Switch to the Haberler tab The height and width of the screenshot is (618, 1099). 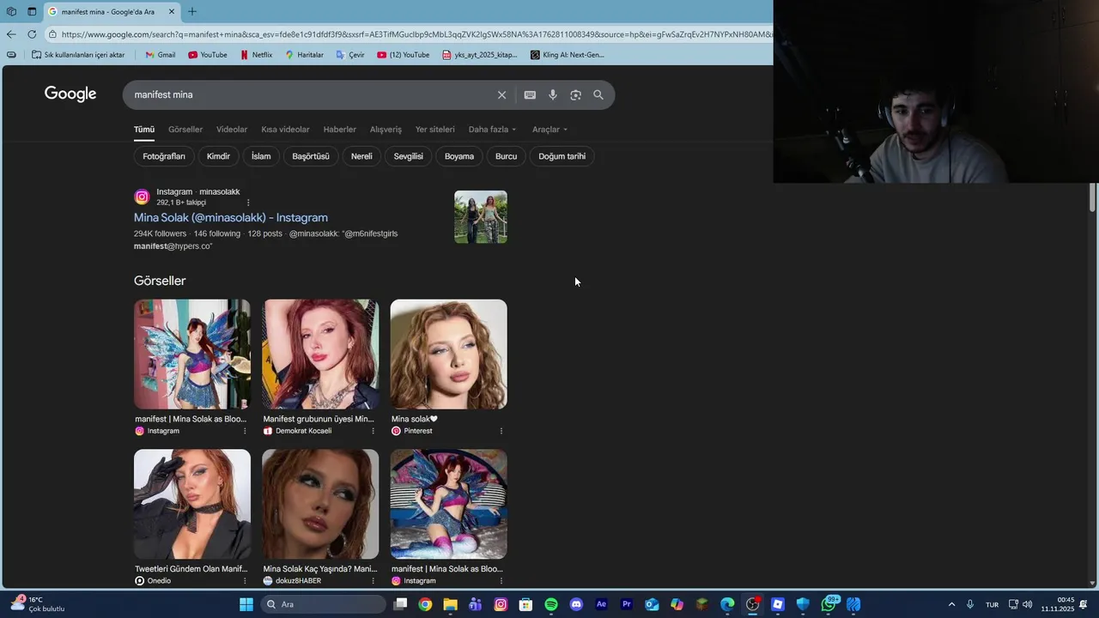tap(339, 130)
